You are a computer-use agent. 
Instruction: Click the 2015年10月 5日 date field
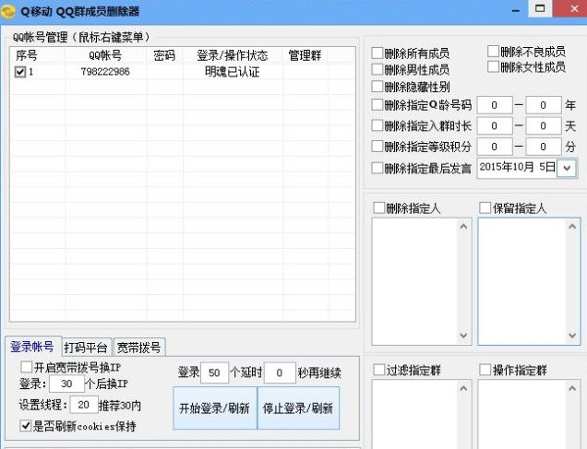(517, 168)
